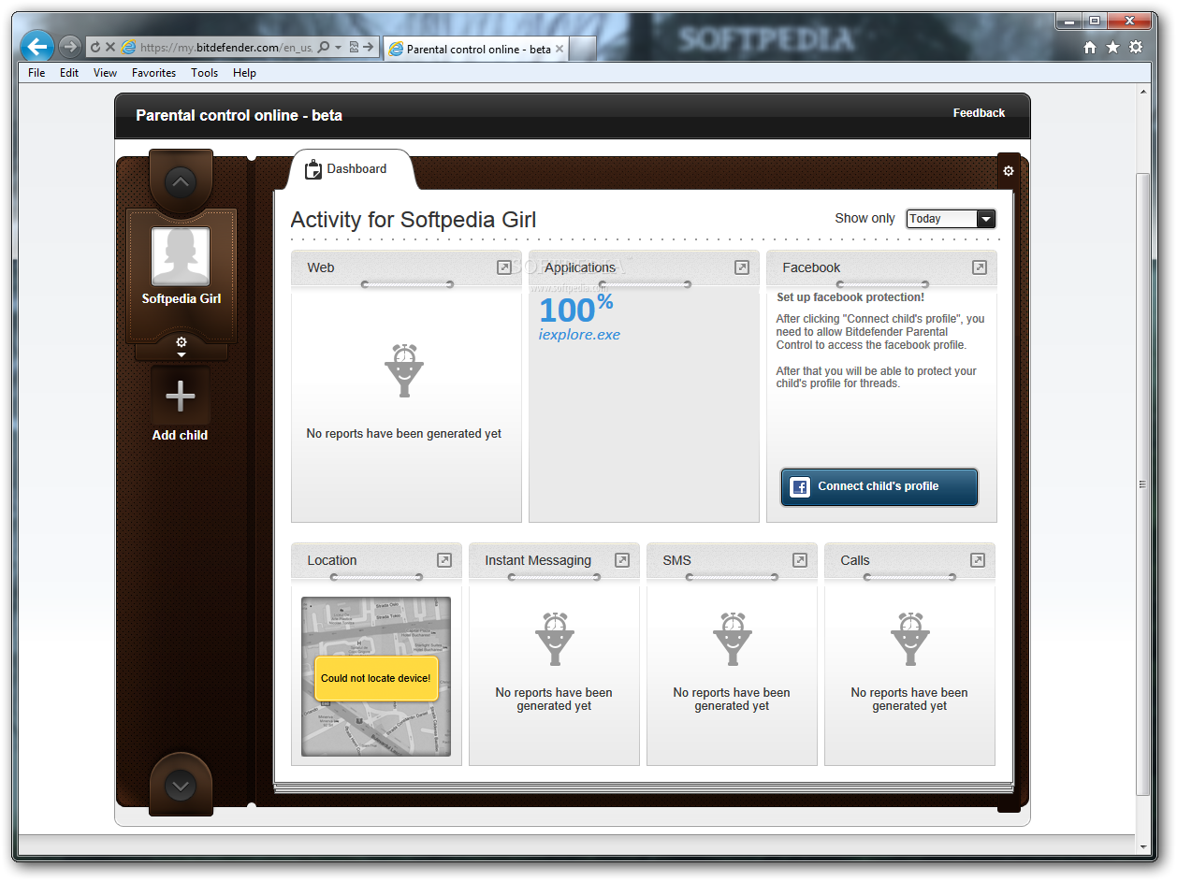The width and height of the screenshot is (1177, 881).
Task: Expand the Instant Messaging panel
Action: click(x=622, y=560)
